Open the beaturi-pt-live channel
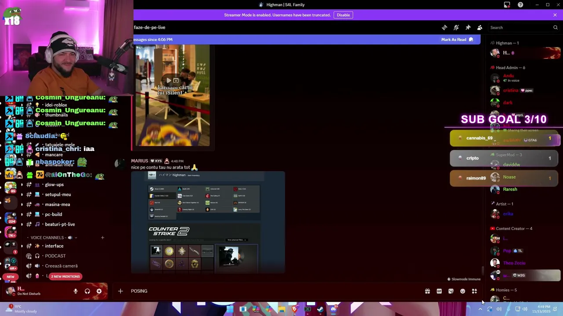 pos(60,224)
